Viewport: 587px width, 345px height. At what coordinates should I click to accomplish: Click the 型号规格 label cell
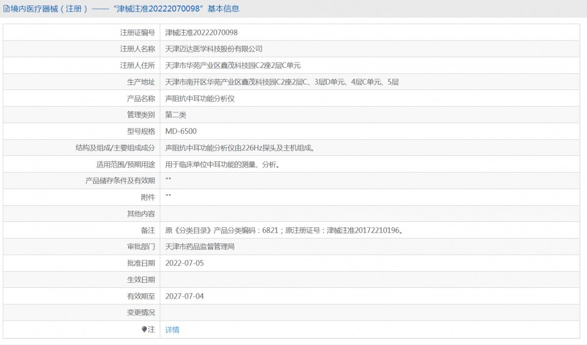point(82,131)
